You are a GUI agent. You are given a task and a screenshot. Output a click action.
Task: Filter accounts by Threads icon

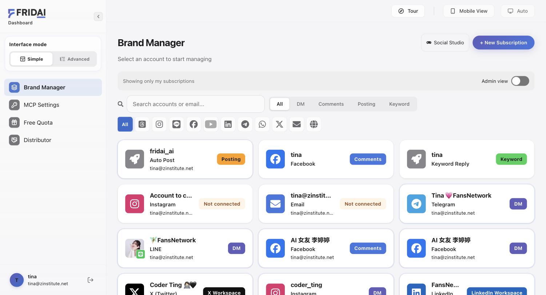pos(142,124)
